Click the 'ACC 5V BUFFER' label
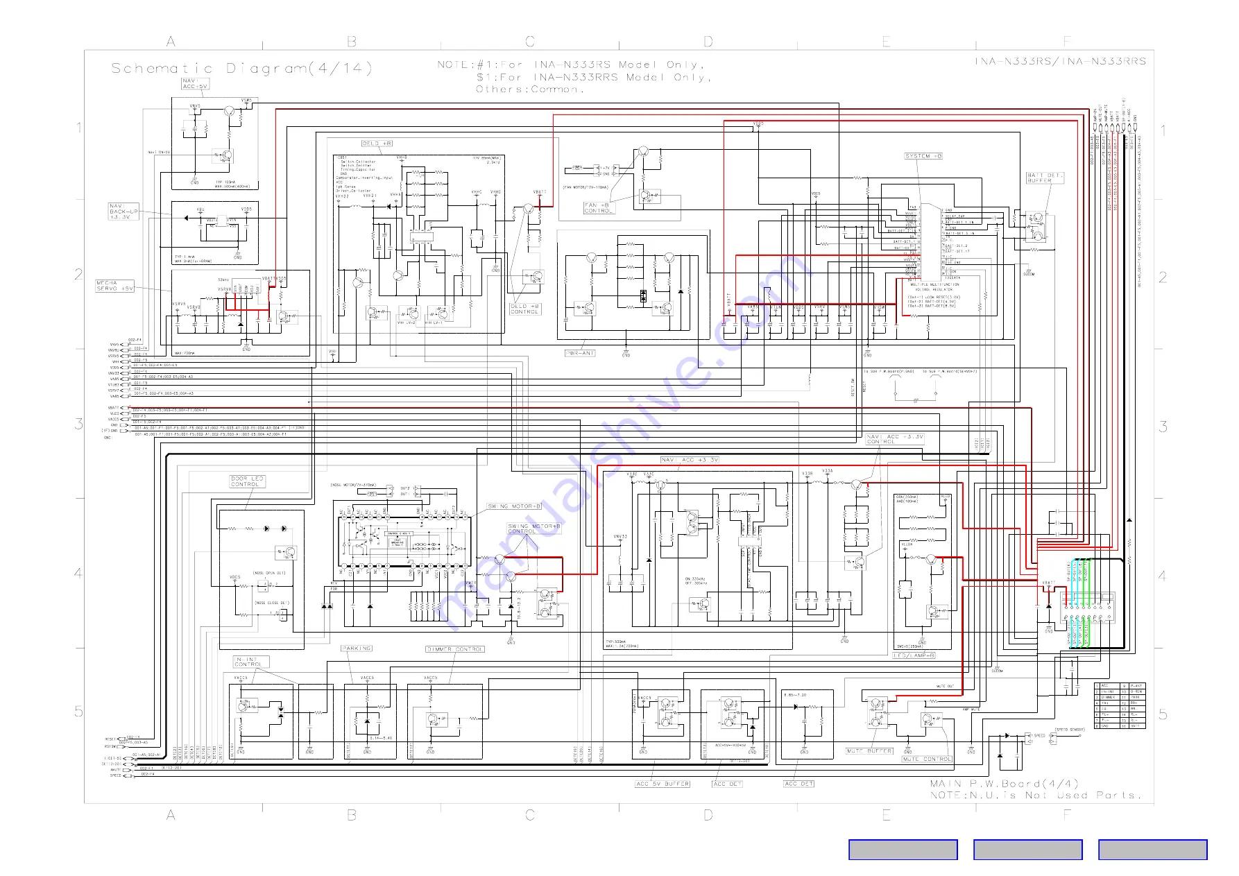Screen dimensions: 1239x876 663,784
